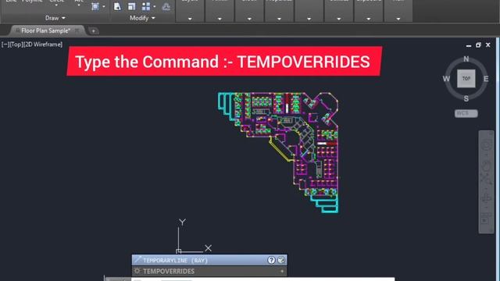500x281 pixels.
Task: Close the Floor Plan Sample tab
Action: click(77, 30)
